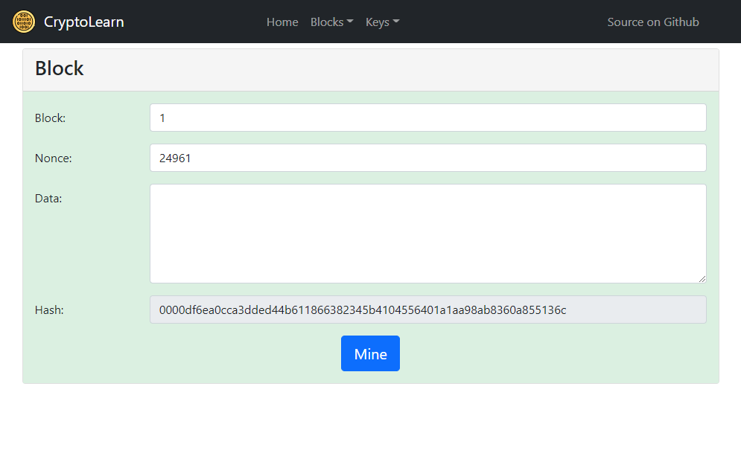Expand the Blocks dropdown menu
Viewport: 741px width, 465px height.
331,22
